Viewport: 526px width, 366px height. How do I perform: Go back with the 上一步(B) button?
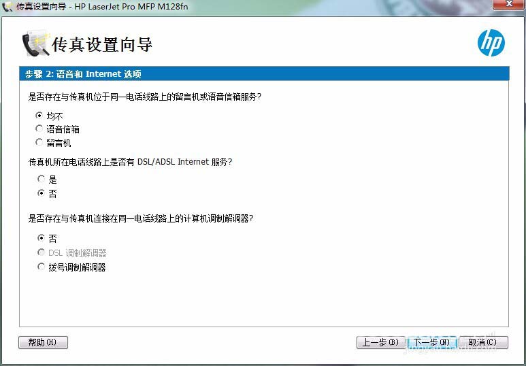(381, 342)
